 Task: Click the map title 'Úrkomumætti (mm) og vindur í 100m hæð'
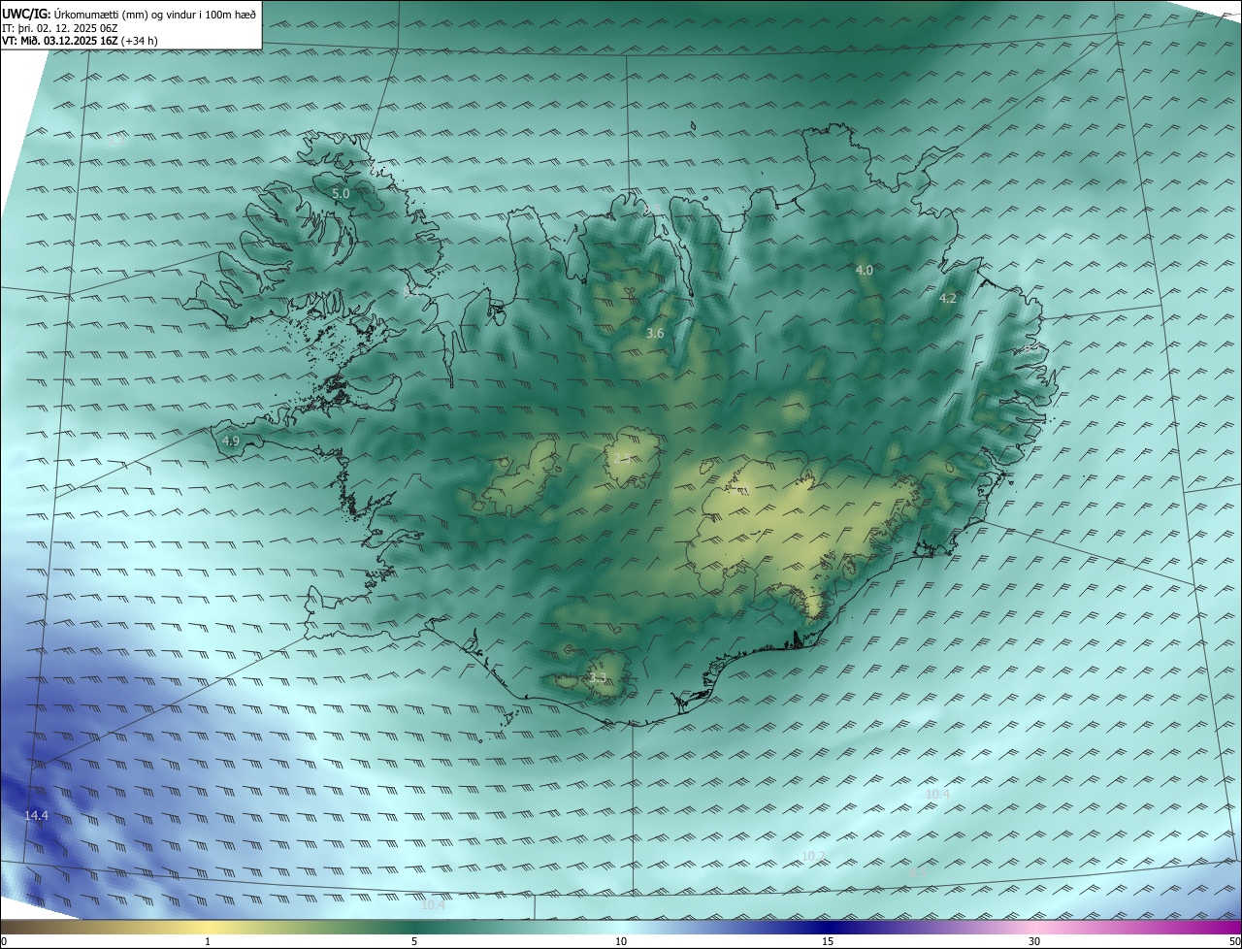(x=154, y=15)
